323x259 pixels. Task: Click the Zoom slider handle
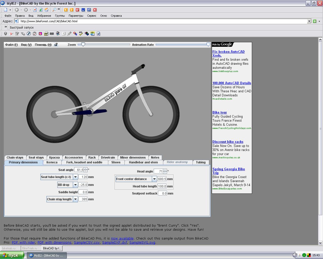83,45
